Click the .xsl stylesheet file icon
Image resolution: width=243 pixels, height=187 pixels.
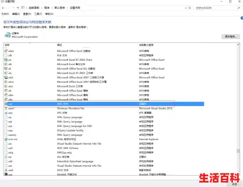click(6, 157)
